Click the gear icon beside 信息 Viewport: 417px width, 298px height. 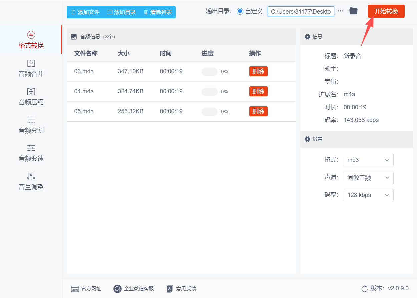(307, 37)
